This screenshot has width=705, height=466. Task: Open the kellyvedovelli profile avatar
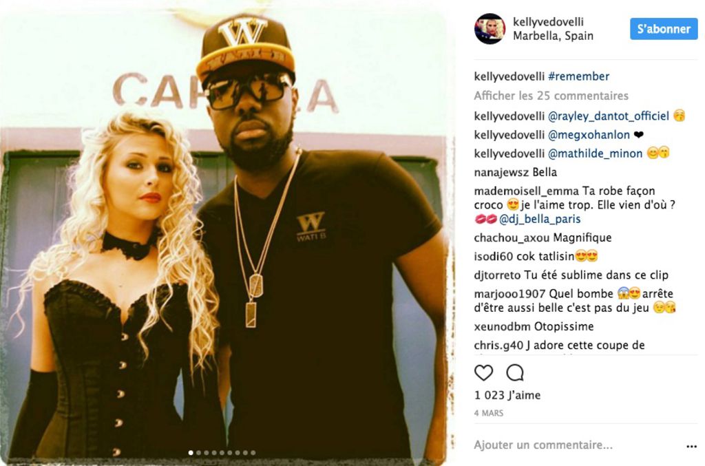(490, 29)
